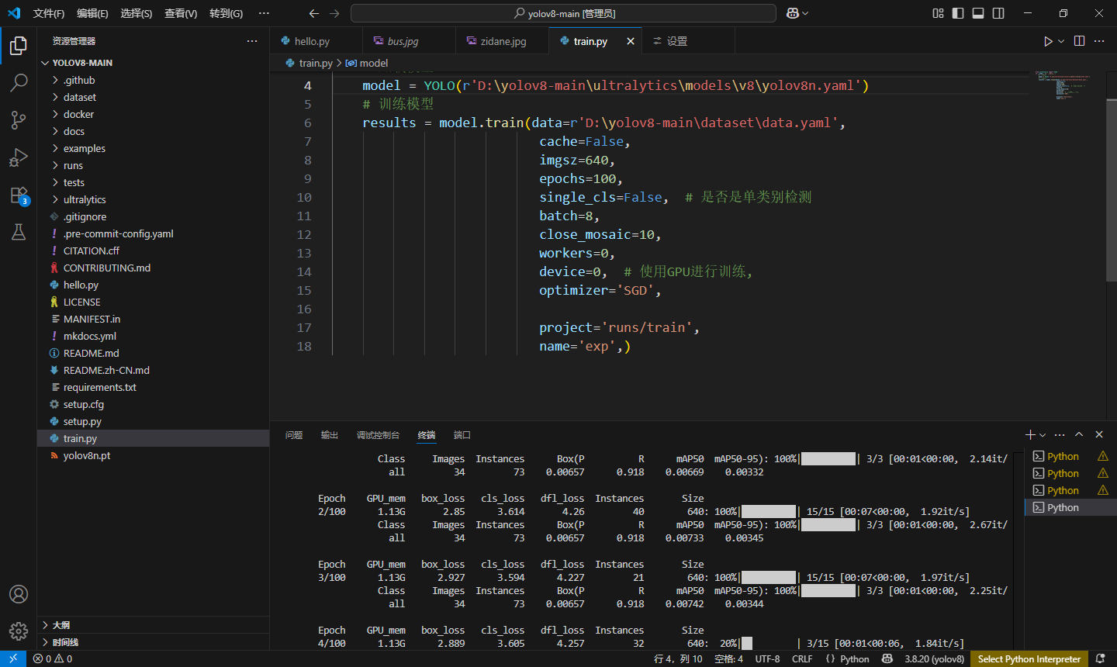1117x667 pixels.
Task: Open the 选择(S) menu
Action: point(137,13)
